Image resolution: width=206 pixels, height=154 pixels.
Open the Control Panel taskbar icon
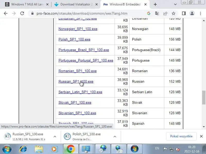(86, 149)
